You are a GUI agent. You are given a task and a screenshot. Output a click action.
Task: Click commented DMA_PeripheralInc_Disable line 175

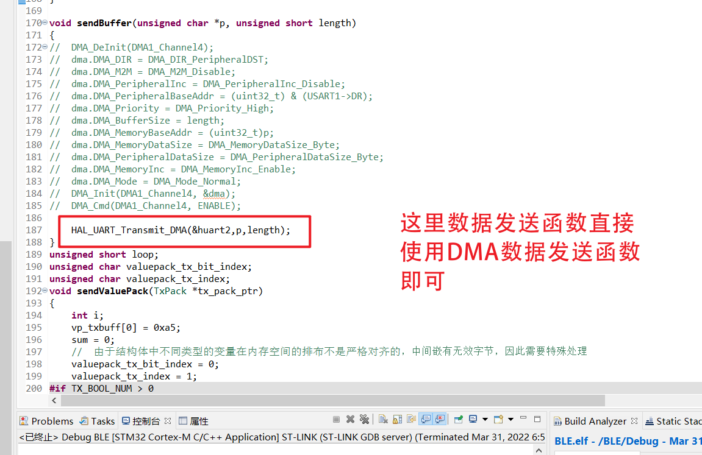pyautogui.click(x=198, y=84)
